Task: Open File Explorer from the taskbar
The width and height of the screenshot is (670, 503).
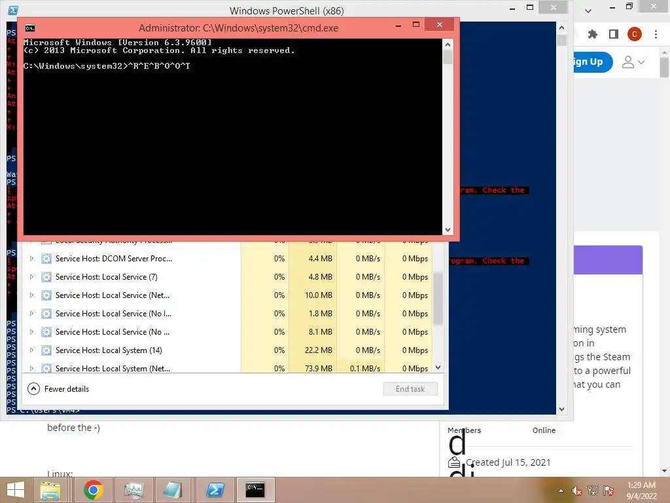Action: pyautogui.click(x=50, y=490)
